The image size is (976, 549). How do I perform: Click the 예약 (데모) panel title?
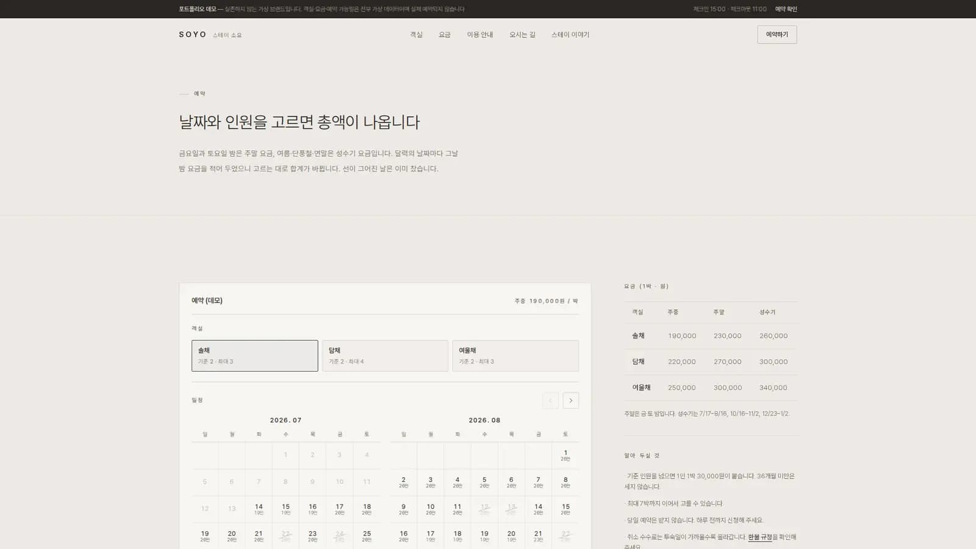[x=207, y=301]
